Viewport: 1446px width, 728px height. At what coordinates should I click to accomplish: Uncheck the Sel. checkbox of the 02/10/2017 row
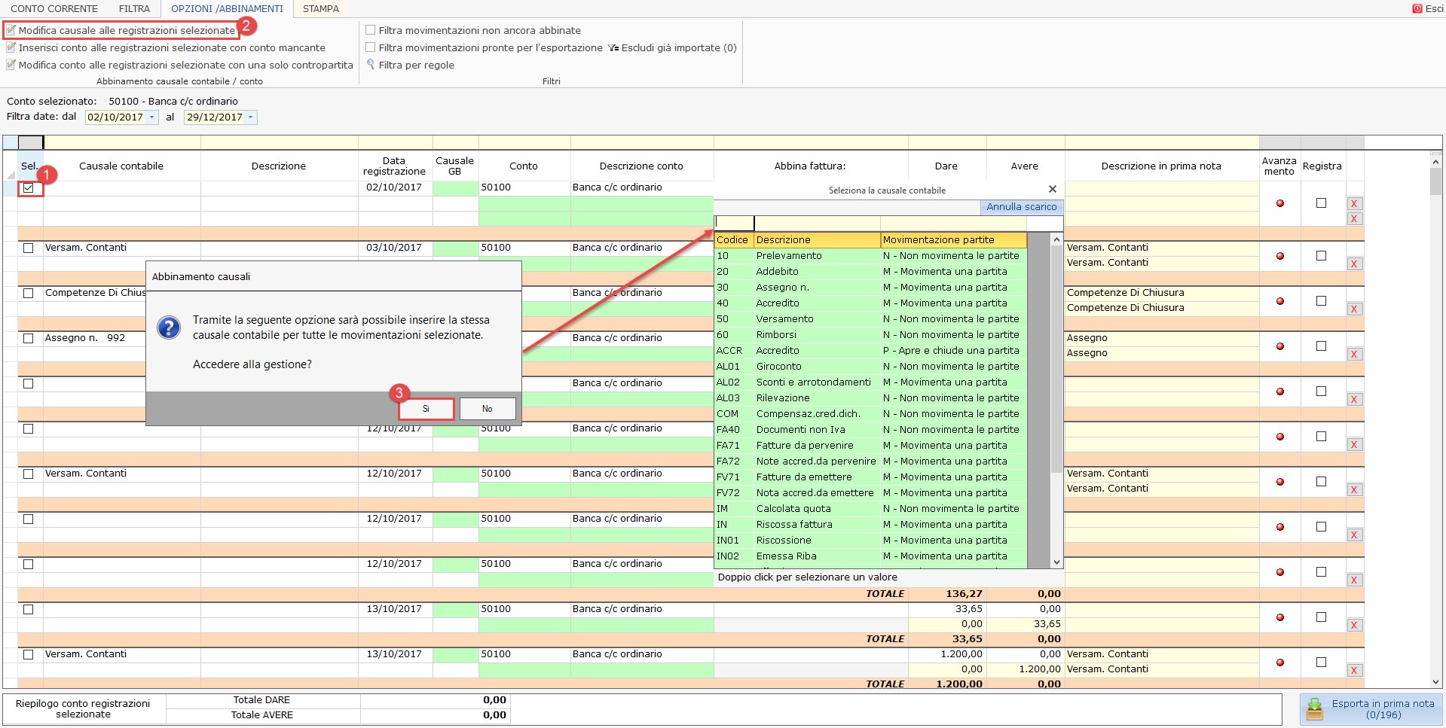[29, 187]
